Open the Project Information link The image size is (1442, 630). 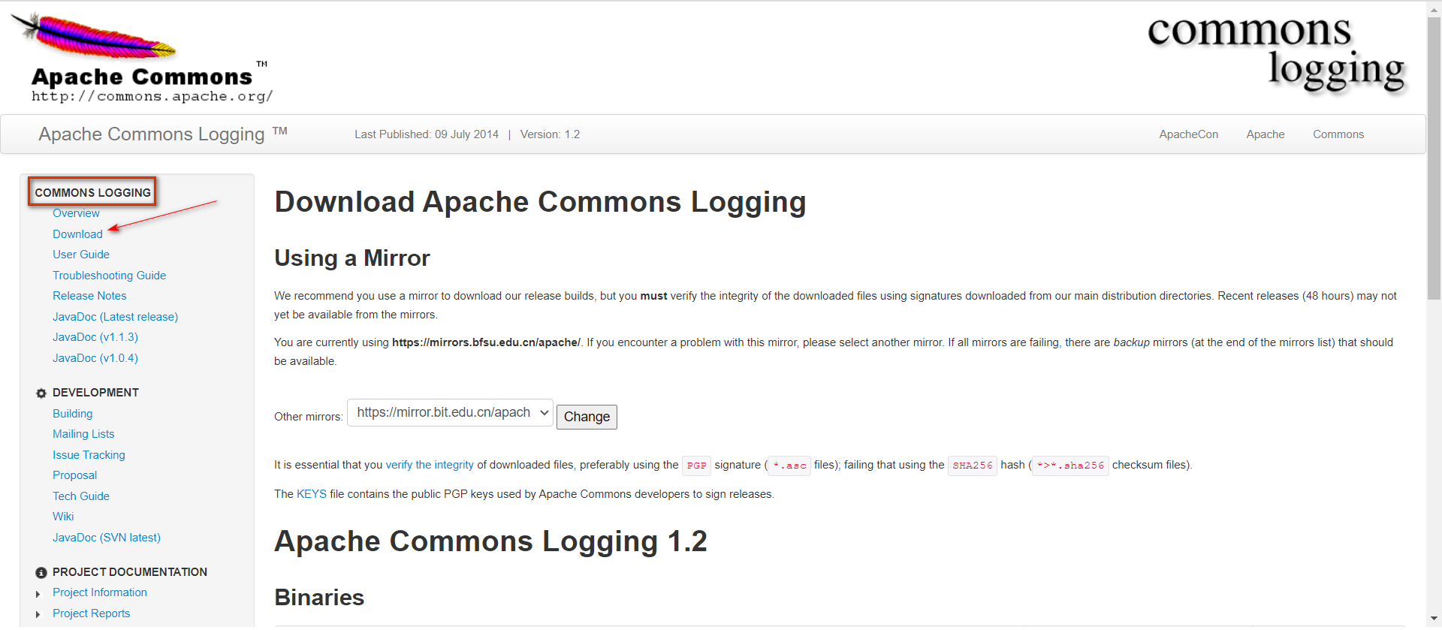[100, 592]
